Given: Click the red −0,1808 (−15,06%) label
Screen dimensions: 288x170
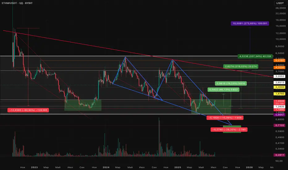Looking at the screenshot, I should tap(225, 118).
